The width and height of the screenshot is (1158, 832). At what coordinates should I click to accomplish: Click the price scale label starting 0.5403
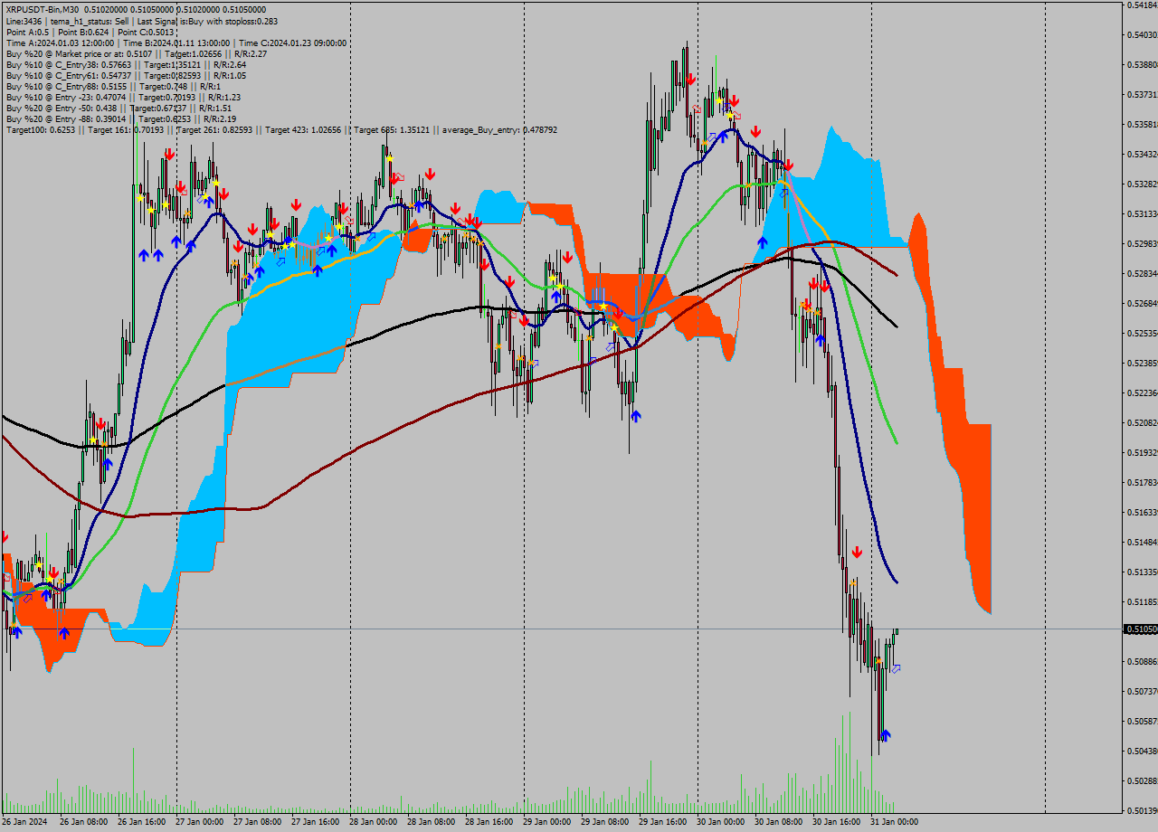coord(1142,35)
